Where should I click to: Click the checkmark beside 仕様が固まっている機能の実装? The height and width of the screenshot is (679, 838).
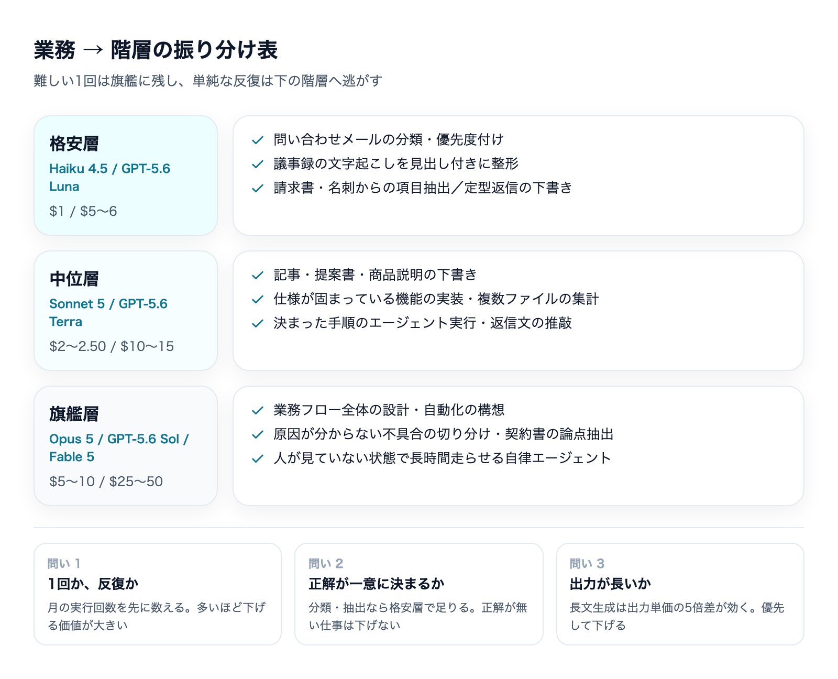tap(257, 299)
